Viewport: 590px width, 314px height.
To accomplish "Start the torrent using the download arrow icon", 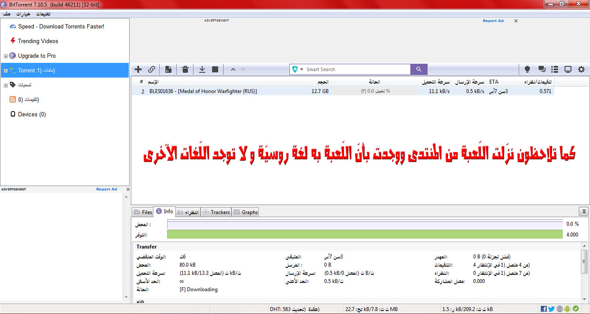I will (202, 69).
